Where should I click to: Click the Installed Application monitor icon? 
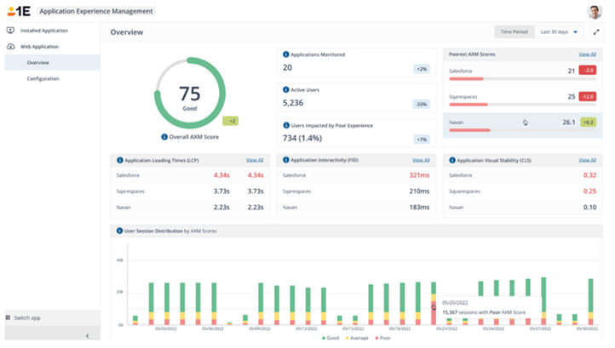coord(10,31)
